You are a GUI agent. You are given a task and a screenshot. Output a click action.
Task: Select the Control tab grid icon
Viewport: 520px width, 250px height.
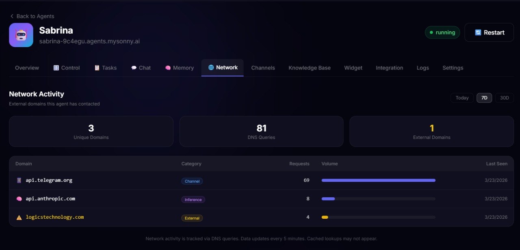pyautogui.click(x=56, y=68)
